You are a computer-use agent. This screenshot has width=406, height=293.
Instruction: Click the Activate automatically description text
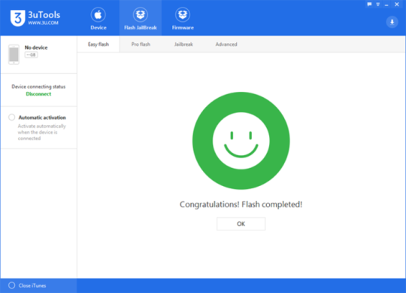click(x=41, y=133)
